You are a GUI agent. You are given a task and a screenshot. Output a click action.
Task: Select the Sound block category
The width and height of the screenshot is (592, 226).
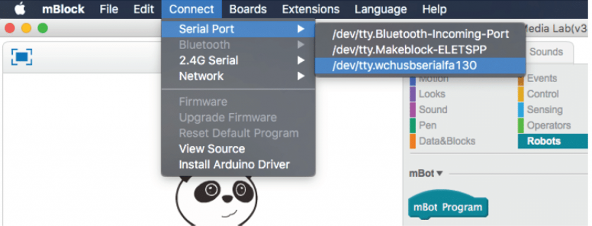(432, 110)
